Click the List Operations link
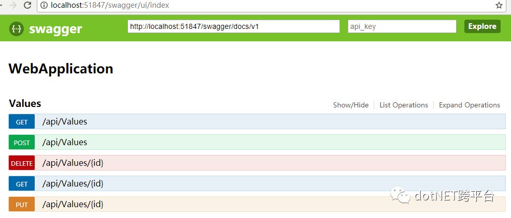This screenshot has height=218, width=511. coord(403,105)
